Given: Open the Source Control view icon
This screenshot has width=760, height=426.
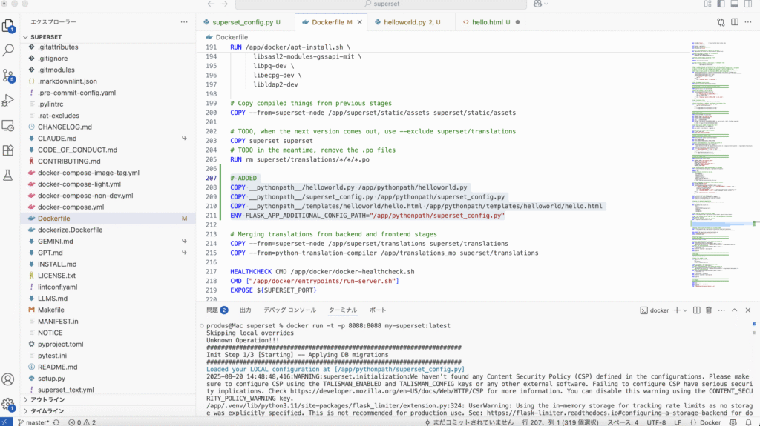Looking at the screenshot, I should (9, 76).
